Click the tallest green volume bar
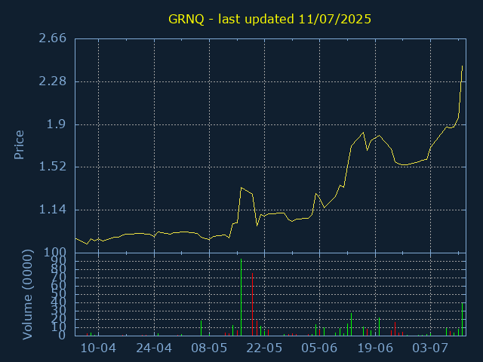 tap(241, 297)
